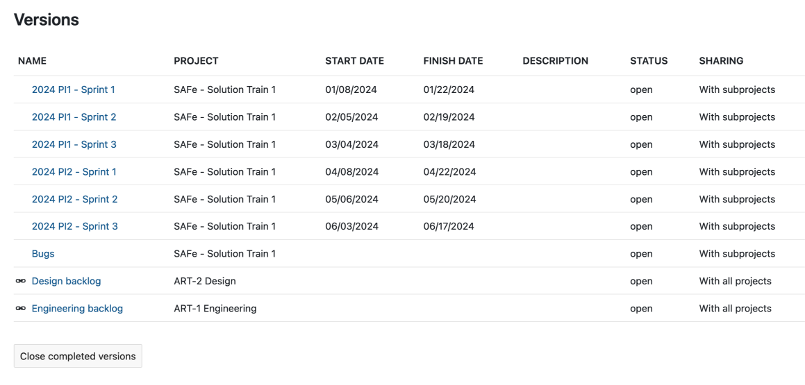Image resolution: width=805 pixels, height=385 pixels.
Task: Click the ART-2 Design project cell
Action: pyautogui.click(x=204, y=281)
